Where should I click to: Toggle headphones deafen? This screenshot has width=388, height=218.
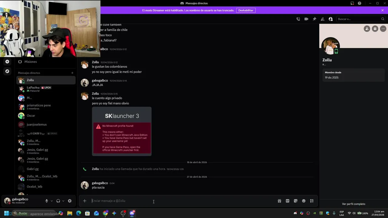point(58,201)
